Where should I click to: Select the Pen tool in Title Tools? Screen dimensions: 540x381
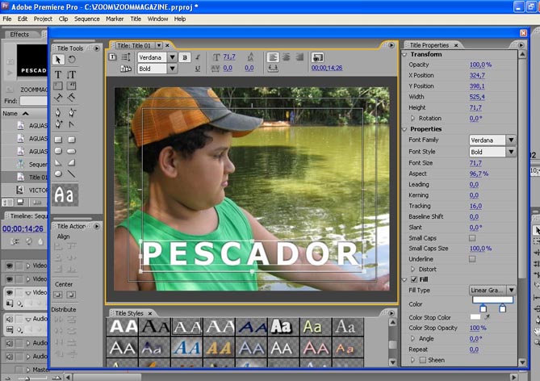coord(58,111)
